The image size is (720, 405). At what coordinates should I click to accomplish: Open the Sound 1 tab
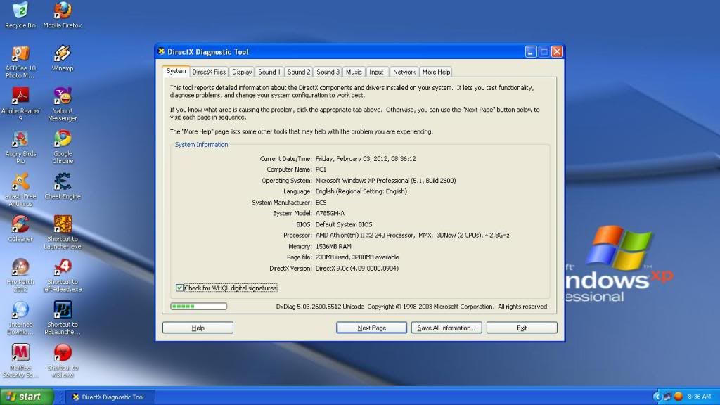click(x=269, y=72)
